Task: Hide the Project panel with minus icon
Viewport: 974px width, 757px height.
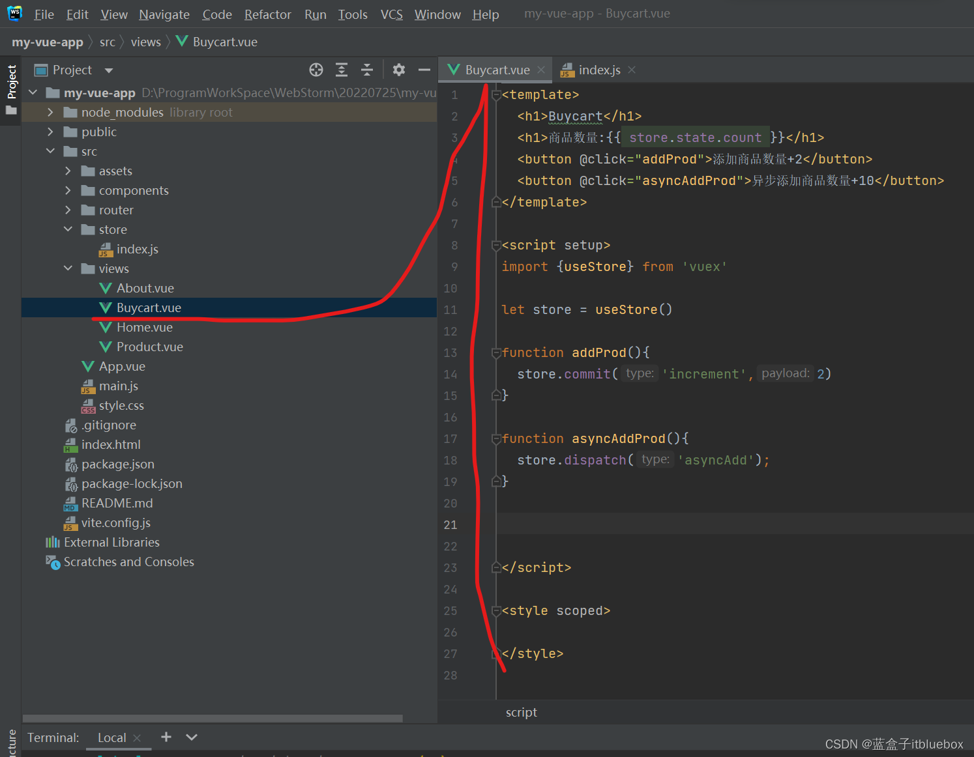Action: pos(424,70)
